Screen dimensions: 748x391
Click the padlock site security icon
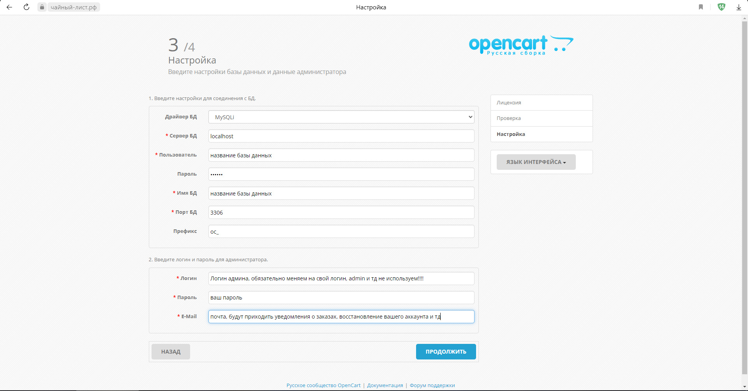[42, 7]
